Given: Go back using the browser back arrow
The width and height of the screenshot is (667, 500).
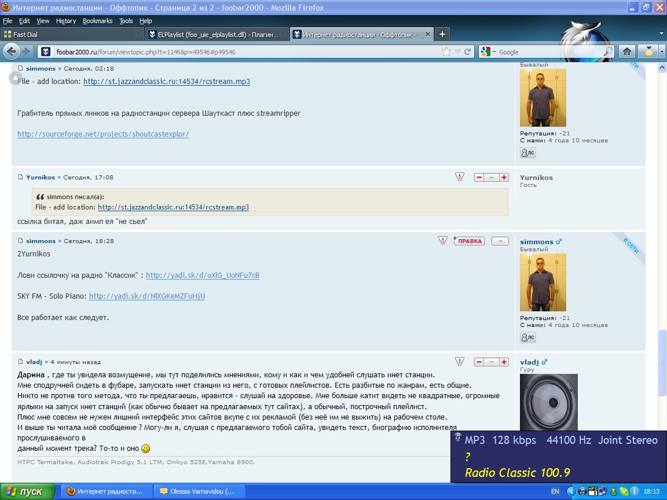Looking at the screenshot, I should 12,52.
